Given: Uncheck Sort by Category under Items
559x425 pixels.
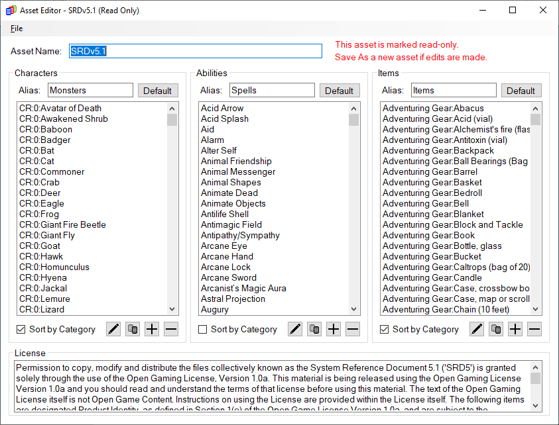Looking at the screenshot, I should click(385, 330).
